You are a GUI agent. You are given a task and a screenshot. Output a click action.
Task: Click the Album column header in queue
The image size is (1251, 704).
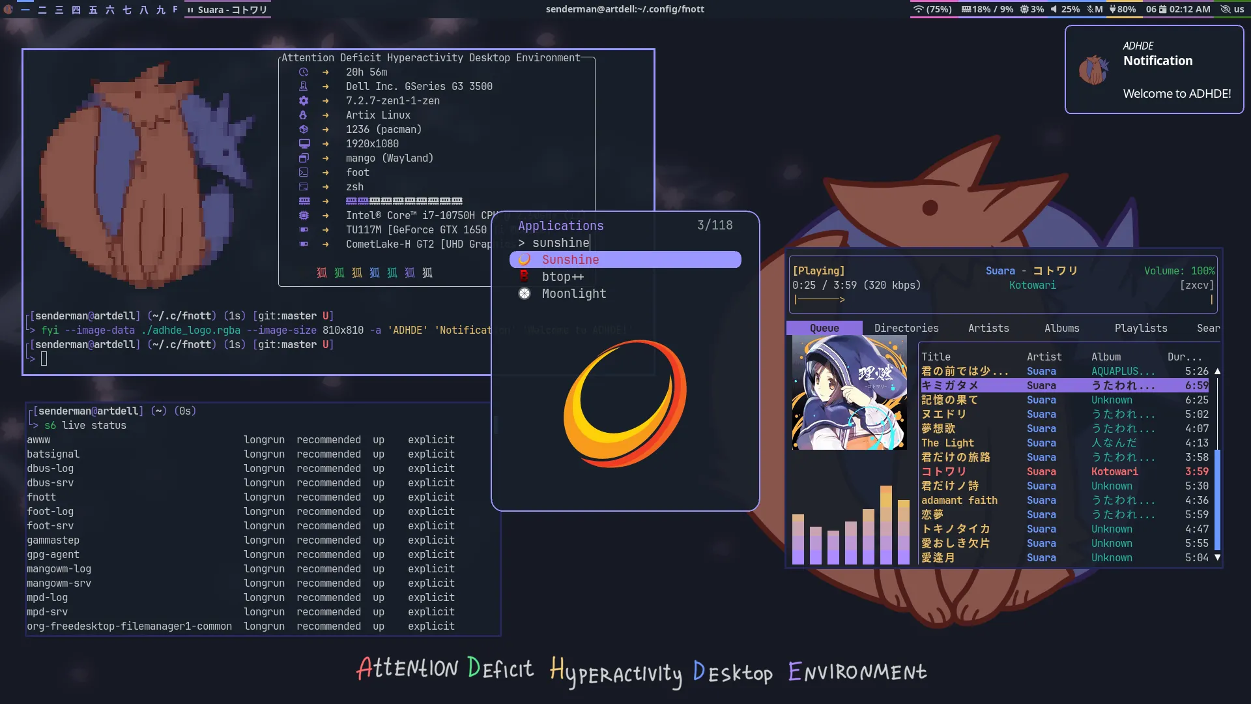[1106, 357]
